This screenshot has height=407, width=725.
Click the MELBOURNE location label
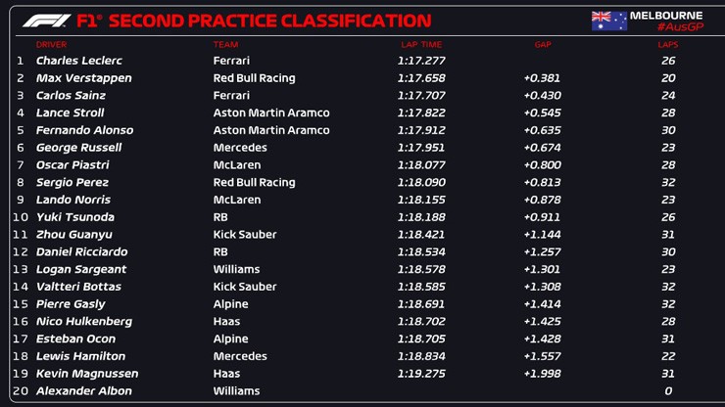point(666,15)
